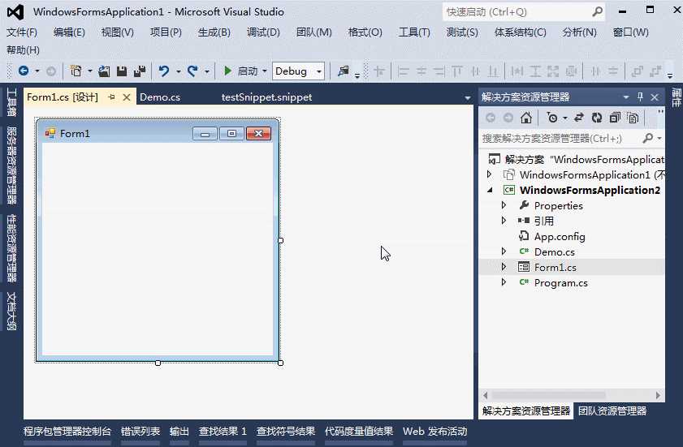683x447 pixels.
Task: Click the Visual Studio logo icon
Action: coord(15,11)
